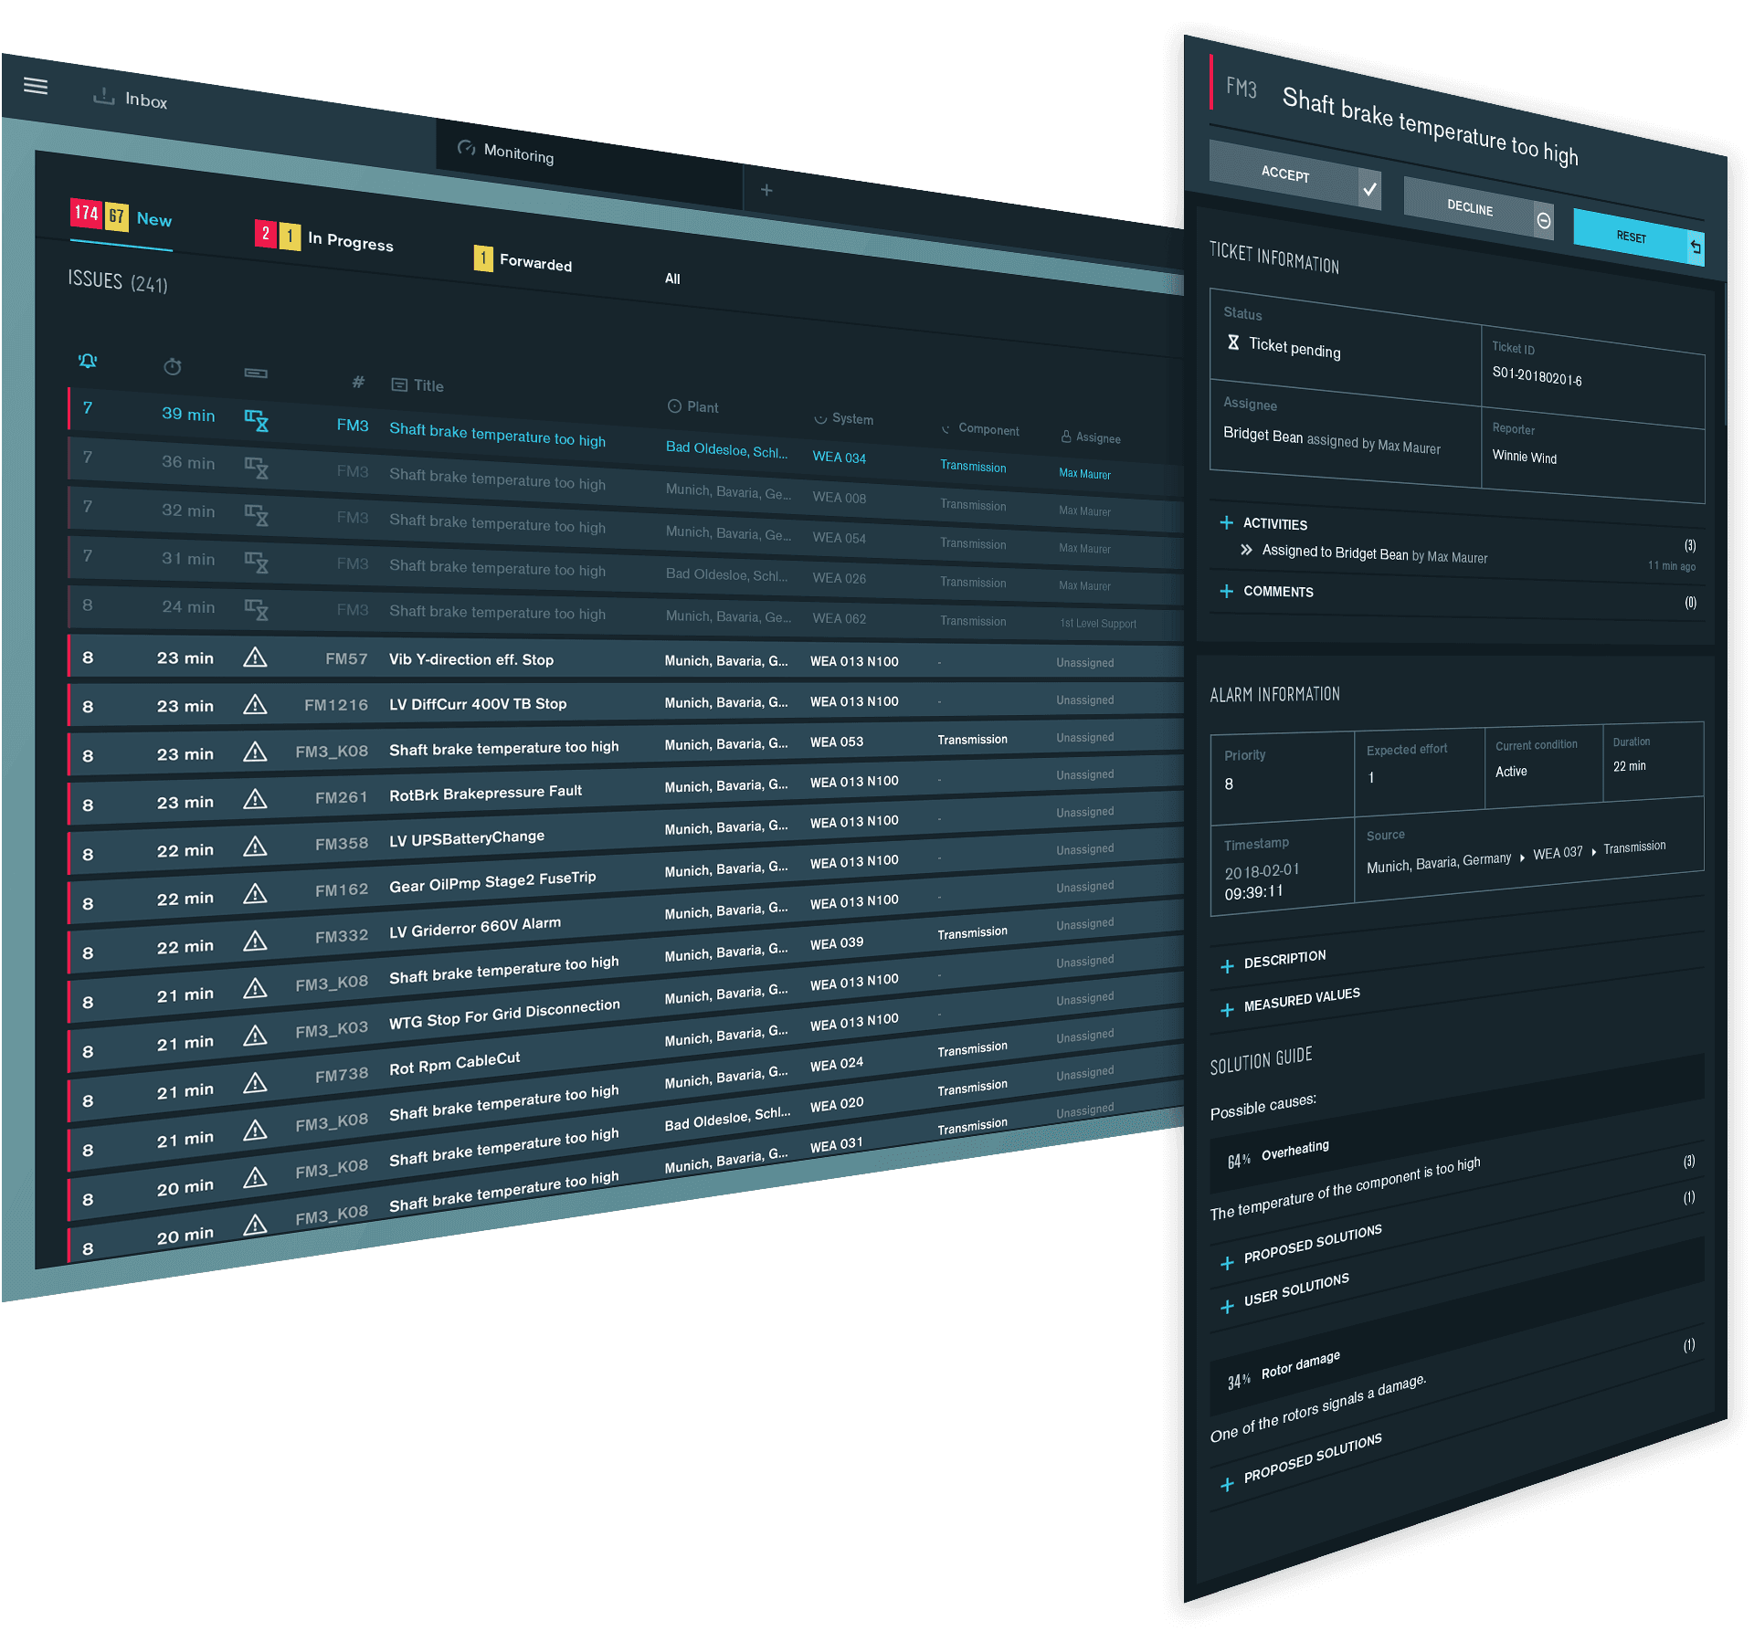
Task: Click the Decline minus circle toggle
Action: [x=1543, y=221]
